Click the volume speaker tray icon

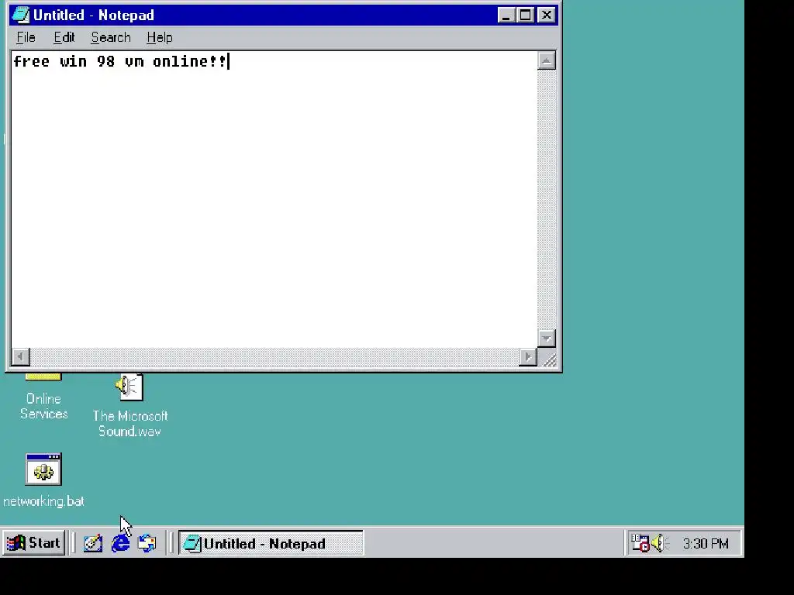tap(659, 543)
